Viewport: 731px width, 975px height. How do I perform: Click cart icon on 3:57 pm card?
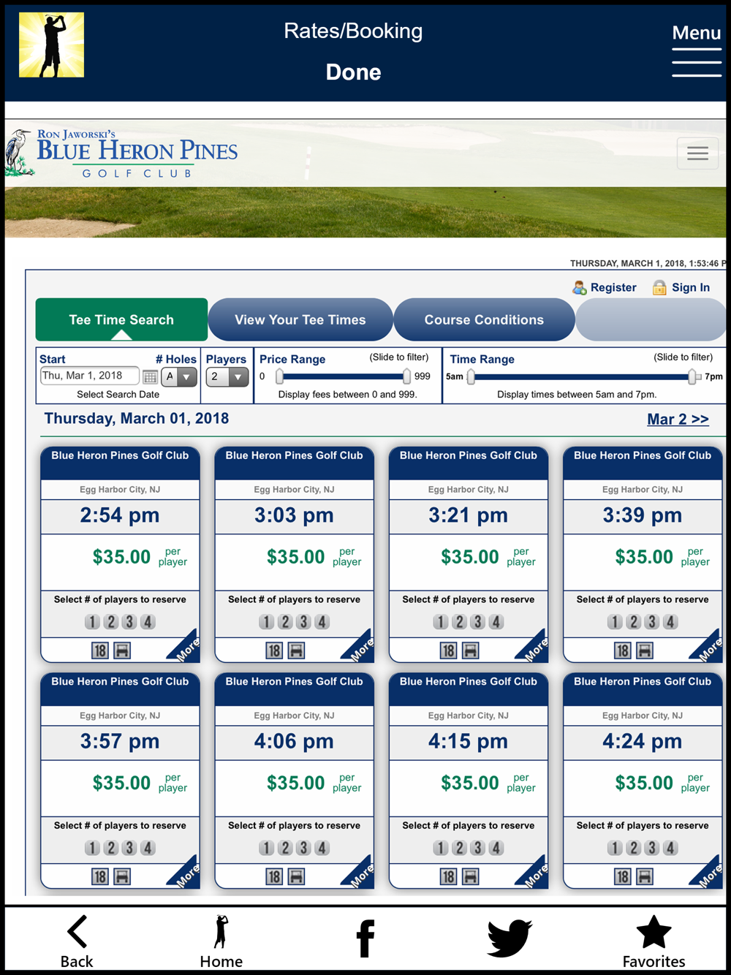pos(122,876)
